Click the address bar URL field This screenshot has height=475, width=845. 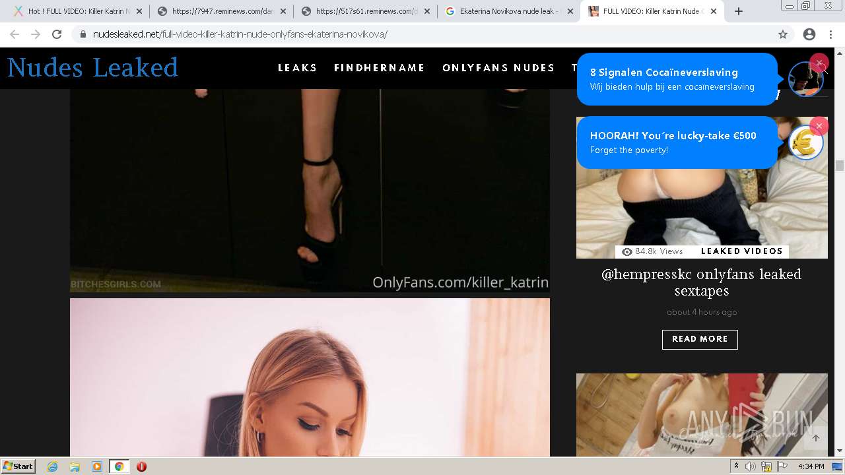(x=422, y=34)
